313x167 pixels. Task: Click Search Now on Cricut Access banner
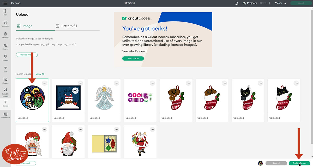133,58
